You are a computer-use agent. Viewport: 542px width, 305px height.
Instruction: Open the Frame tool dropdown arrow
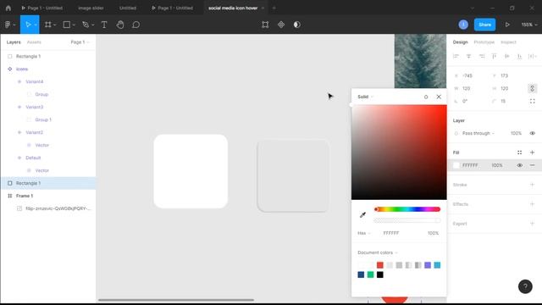(x=54, y=25)
